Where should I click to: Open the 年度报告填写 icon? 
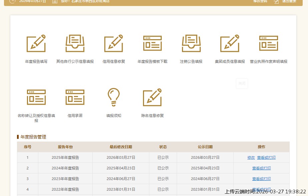pos(36,43)
